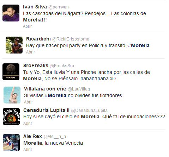The height and width of the screenshot is (157, 169).
Task: Open the @RichiCrisostomo handle
Action: (x=71, y=39)
